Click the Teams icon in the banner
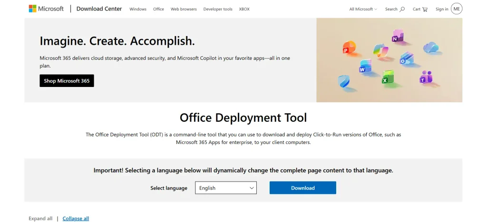Viewport: 487px width, 222px height. pos(426,77)
